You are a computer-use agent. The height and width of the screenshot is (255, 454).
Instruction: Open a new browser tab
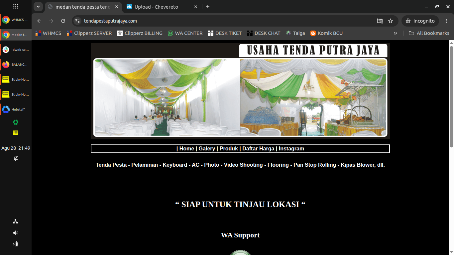pos(208,7)
